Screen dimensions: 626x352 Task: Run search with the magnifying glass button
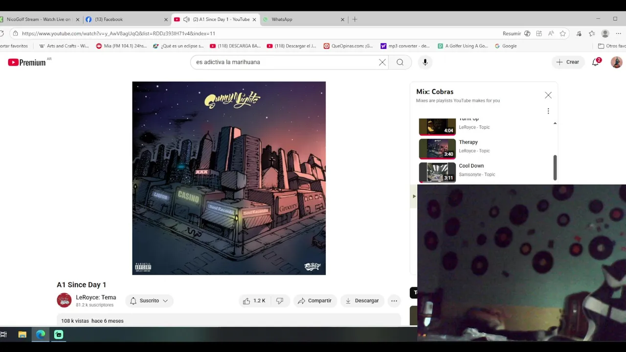click(x=400, y=62)
